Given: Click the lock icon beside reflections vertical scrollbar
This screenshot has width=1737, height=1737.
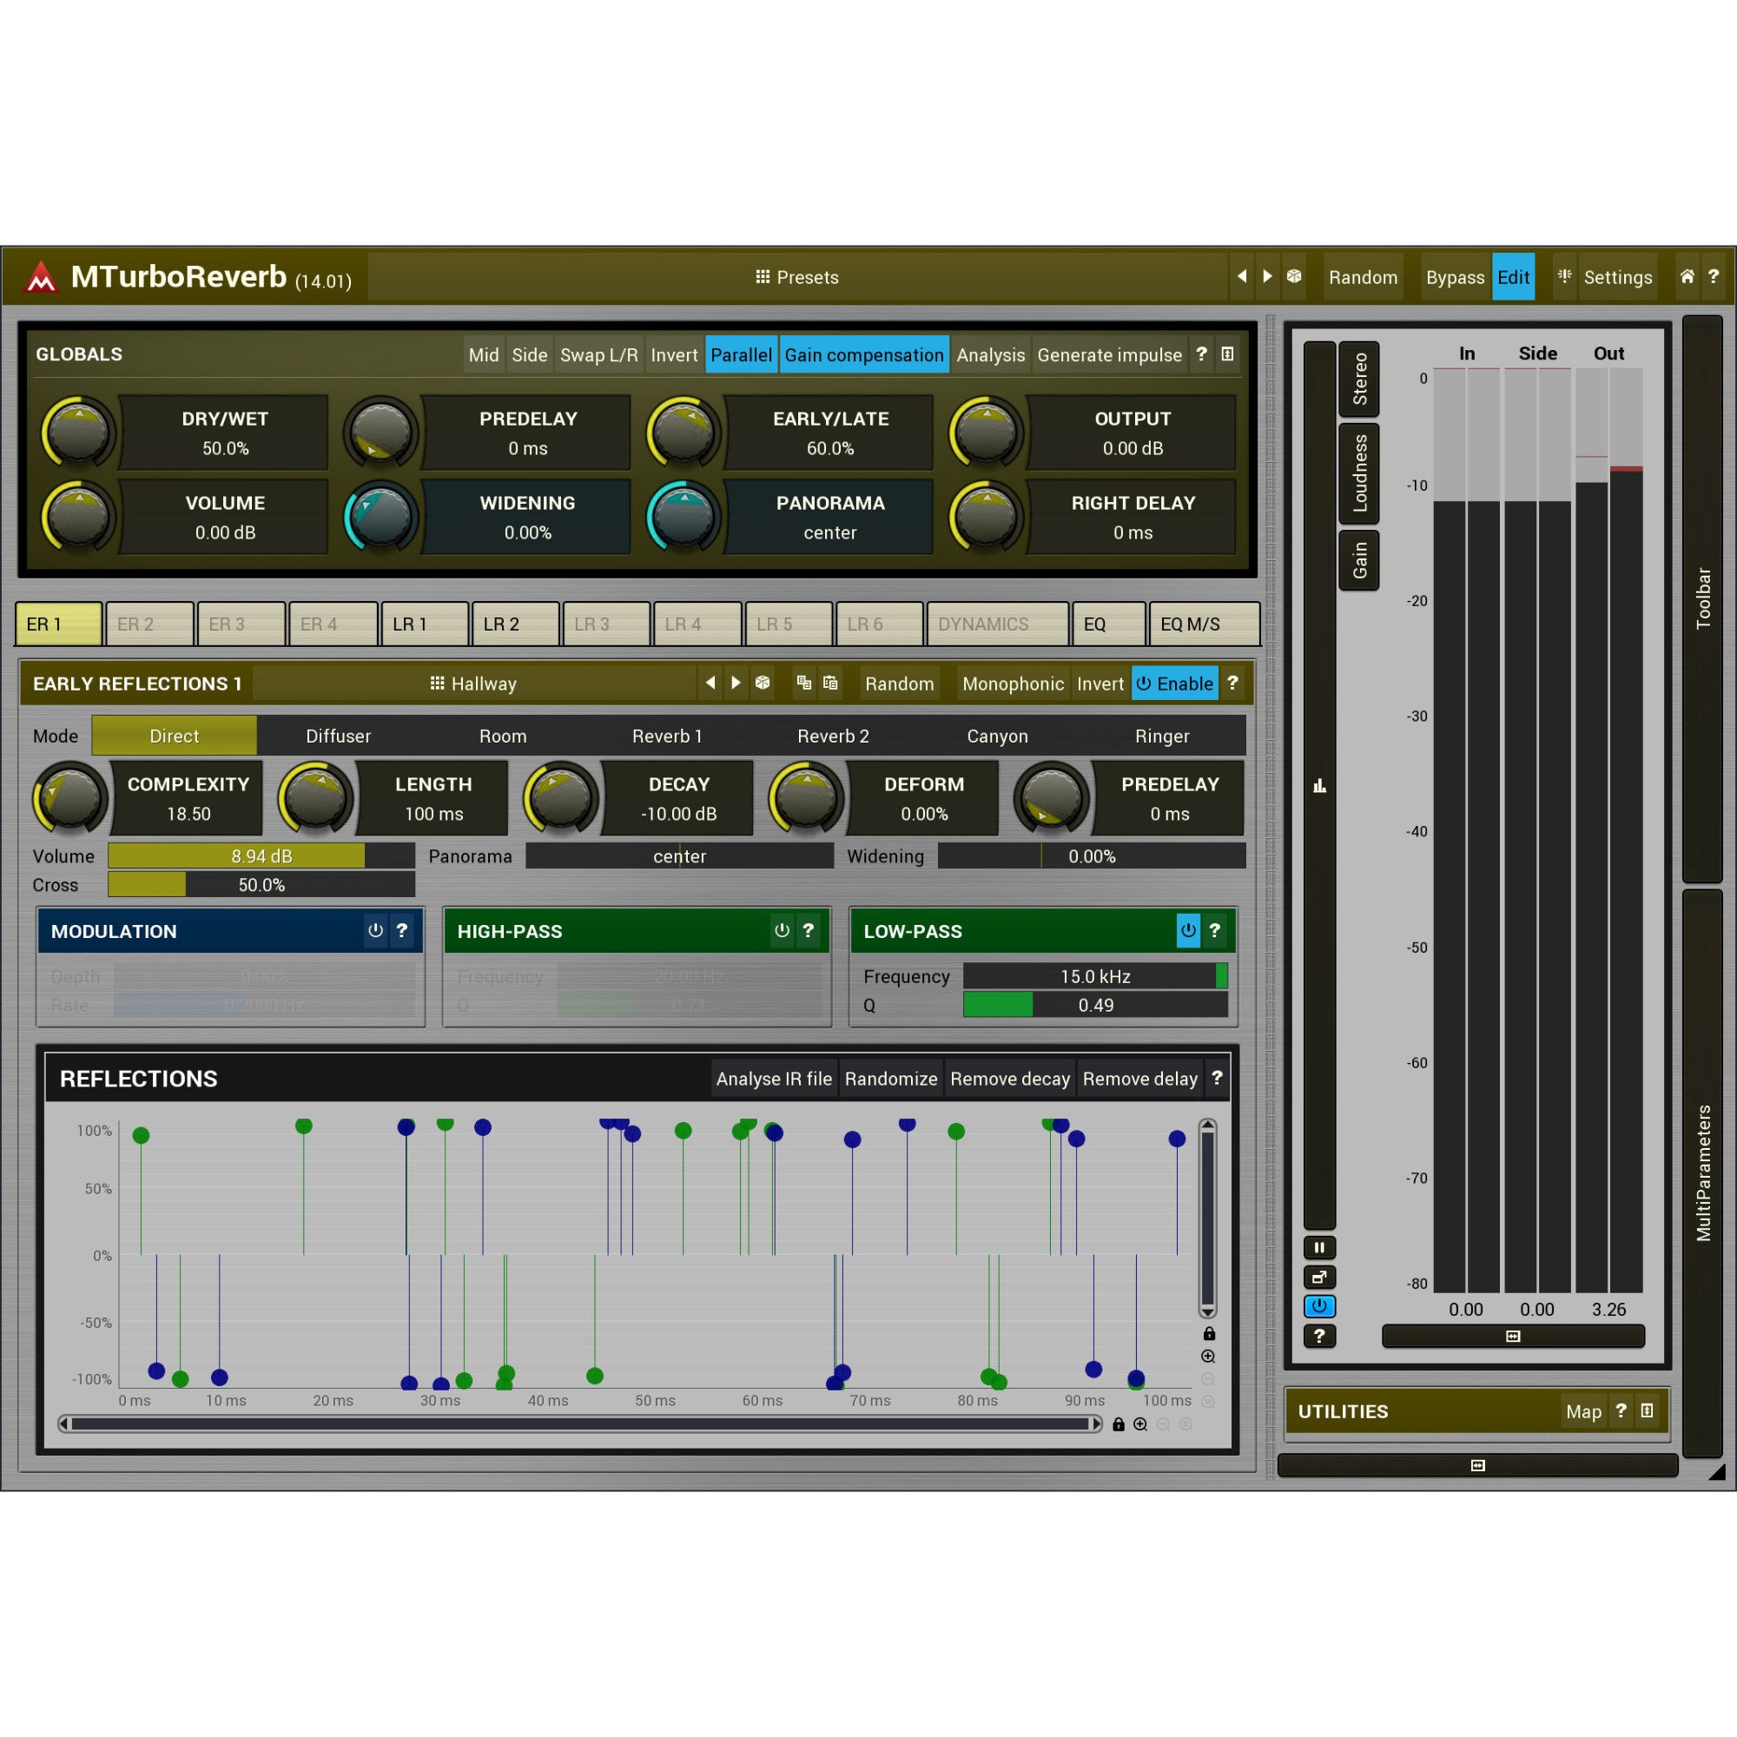Looking at the screenshot, I should click(1208, 1333).
